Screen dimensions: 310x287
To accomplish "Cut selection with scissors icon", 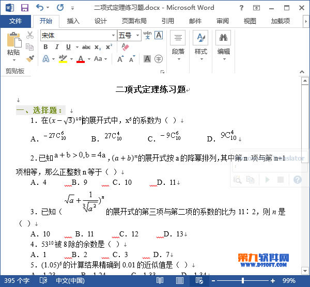I will click(30, 35).
